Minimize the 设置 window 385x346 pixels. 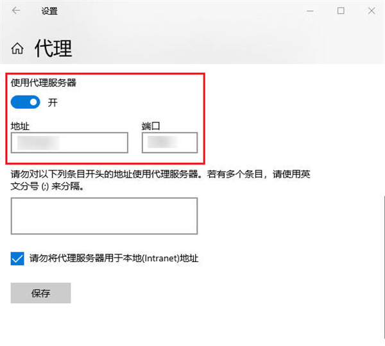coord(310,11)
